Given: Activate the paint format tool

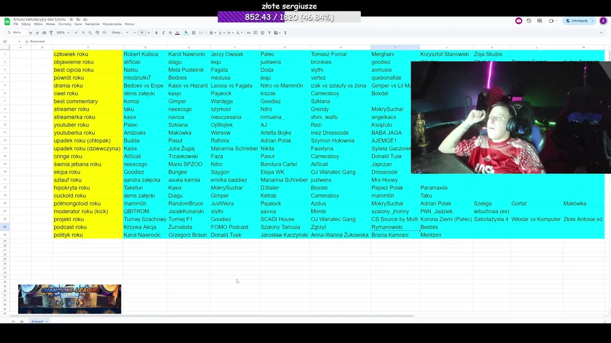Looking at the screenshot, I should [51, 33].
